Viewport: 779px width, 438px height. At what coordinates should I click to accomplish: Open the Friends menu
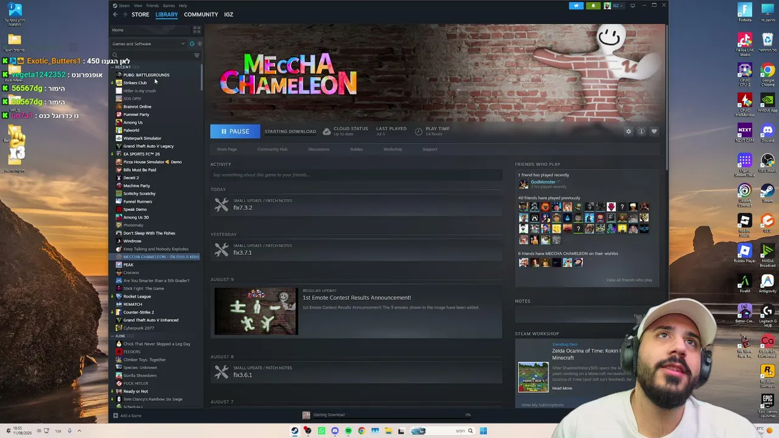[152, 5]
